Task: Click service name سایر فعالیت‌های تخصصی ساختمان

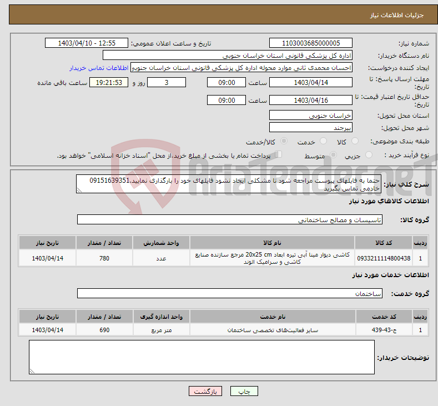Action: coord(273,330)
